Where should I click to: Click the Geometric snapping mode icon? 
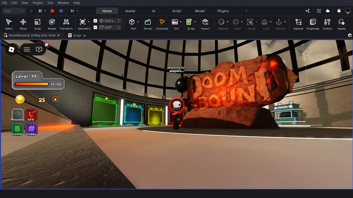(x=83, y=22)
